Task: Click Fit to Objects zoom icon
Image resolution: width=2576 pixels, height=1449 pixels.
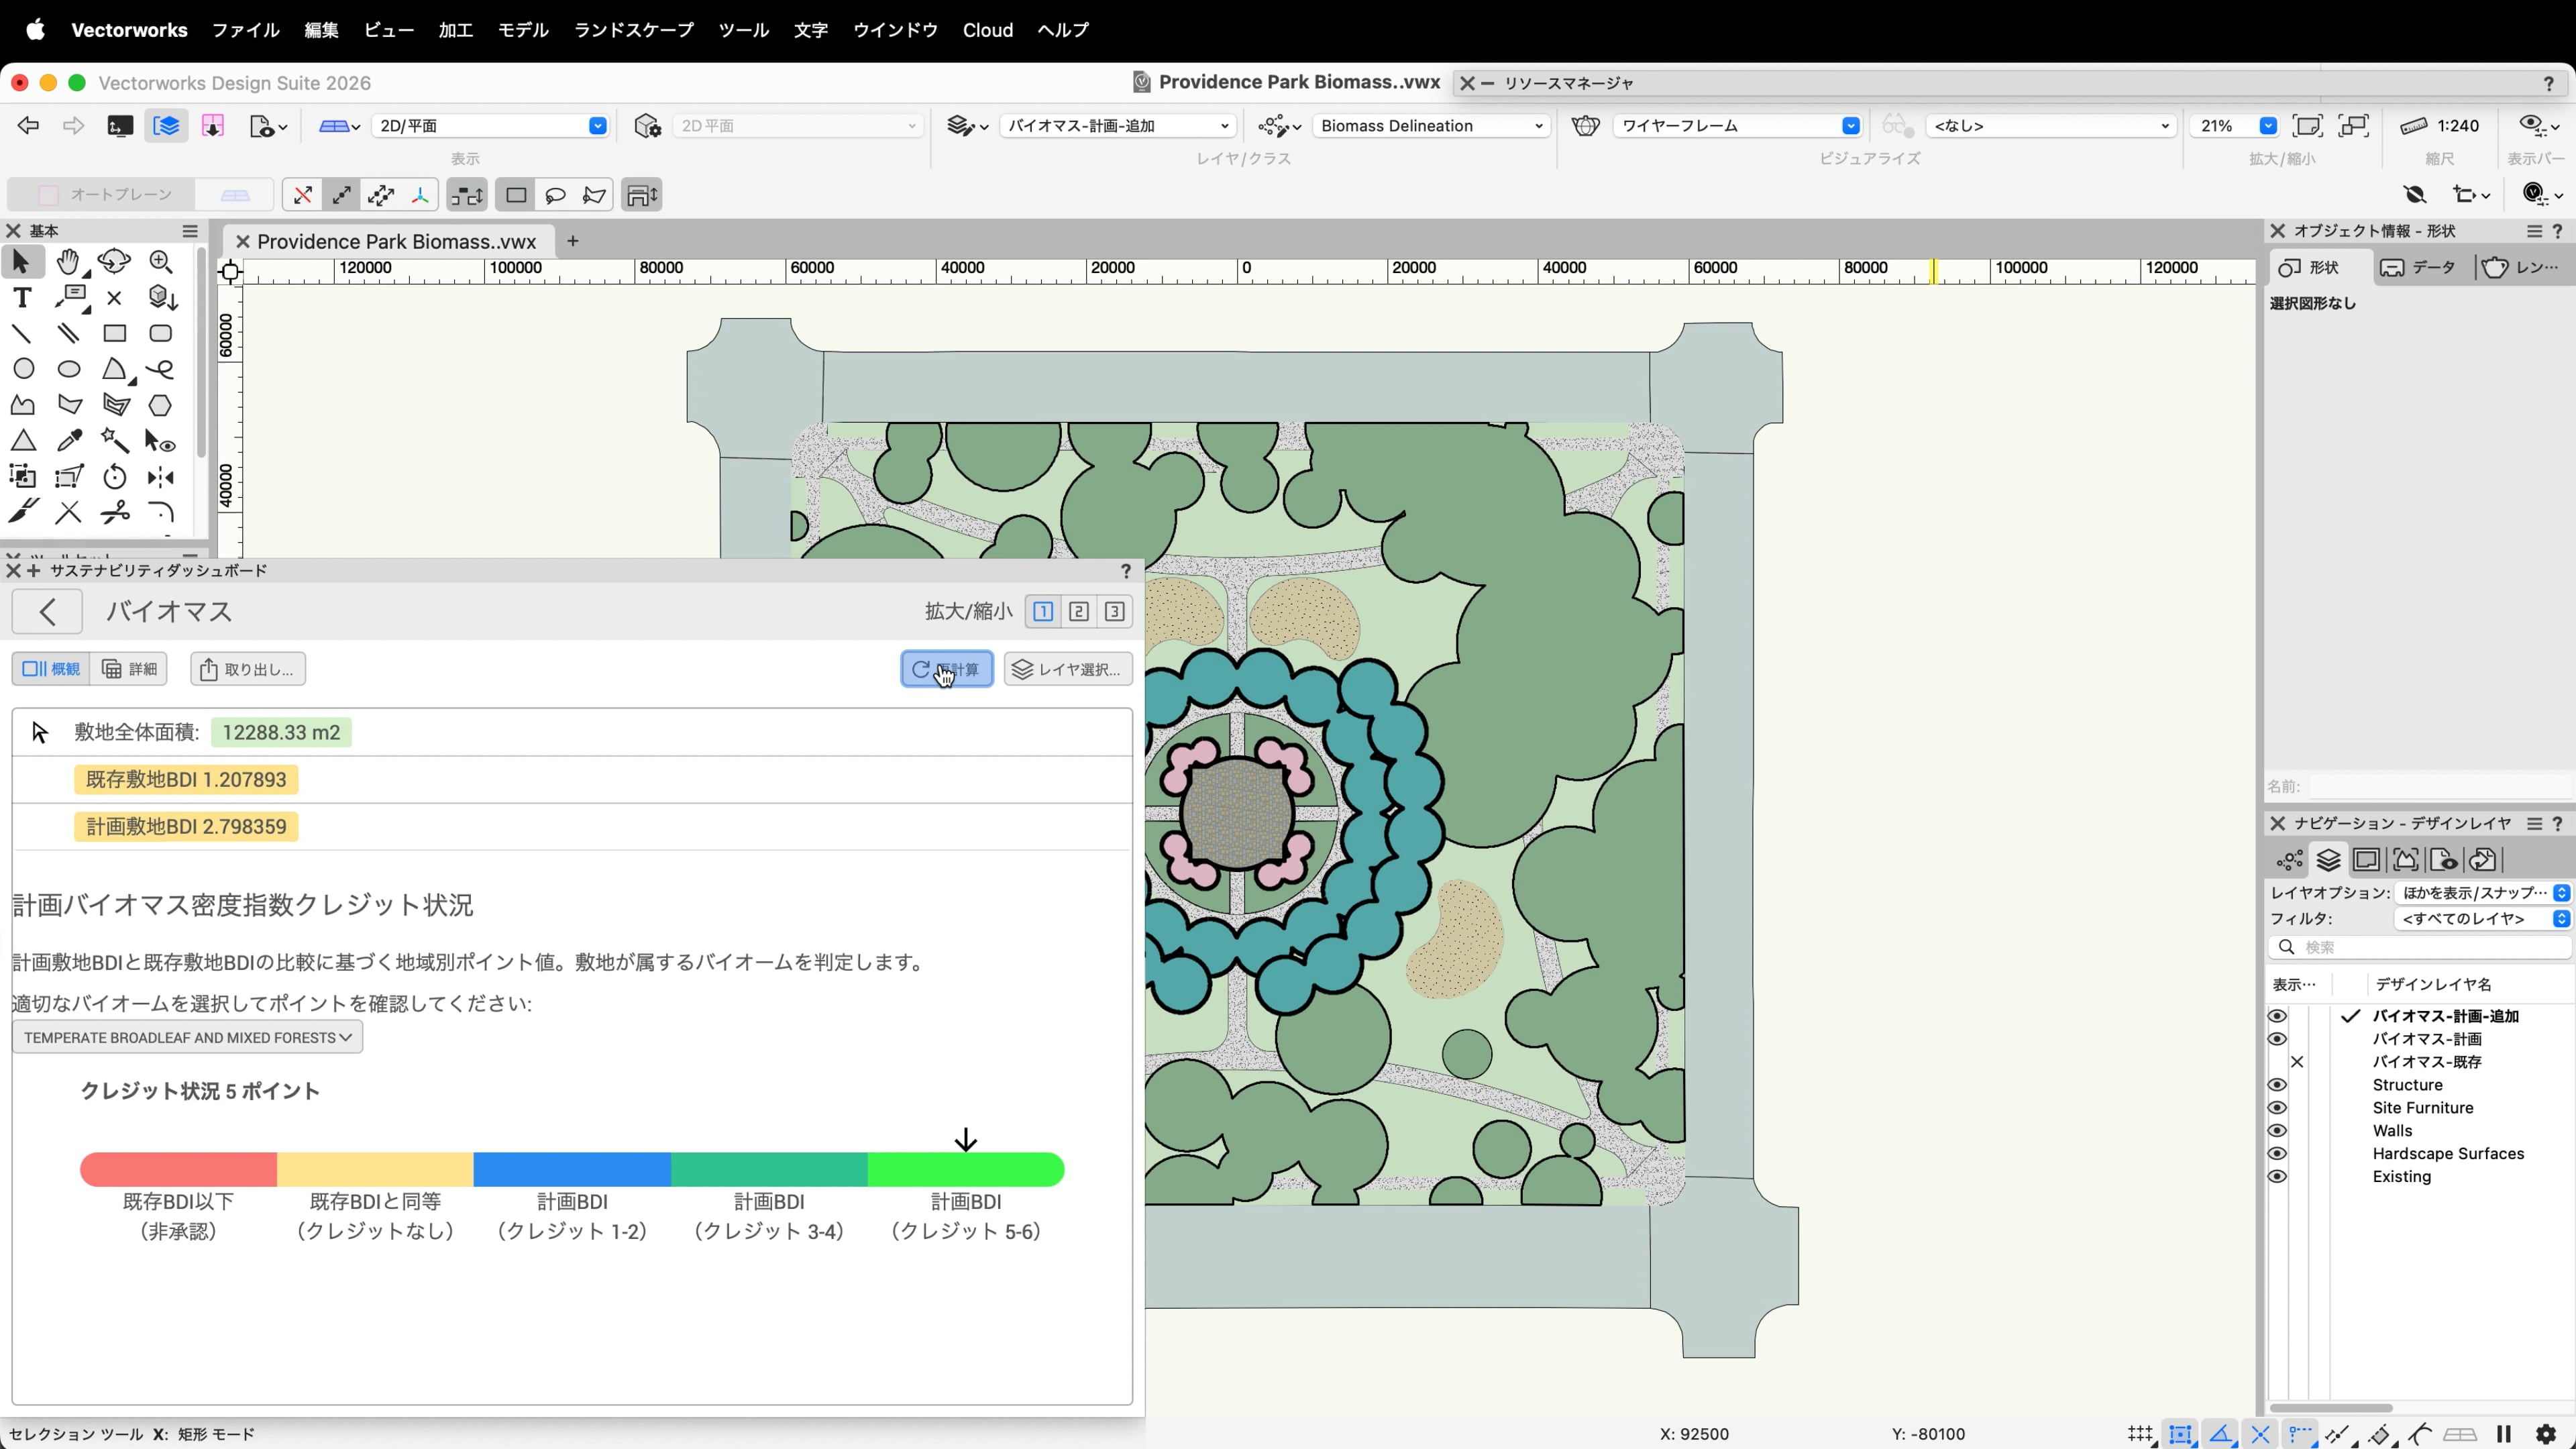Action: coord(2353,126)
